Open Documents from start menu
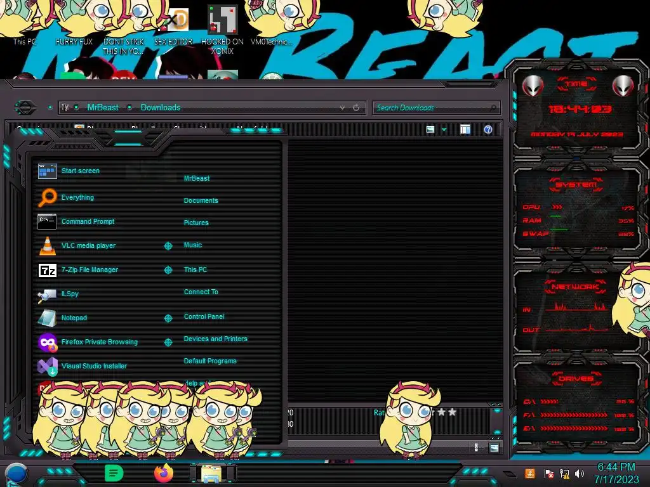The image size is (650, 487). pos(201,200)
